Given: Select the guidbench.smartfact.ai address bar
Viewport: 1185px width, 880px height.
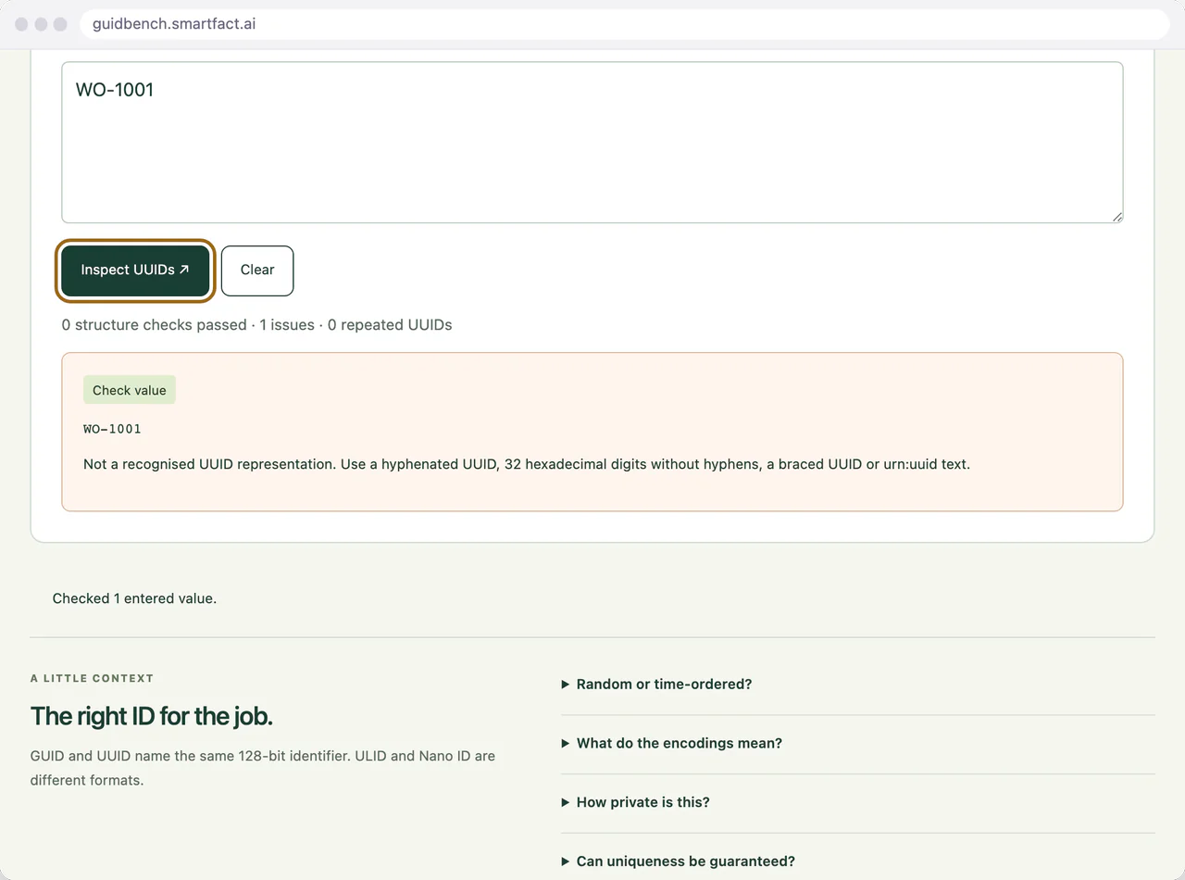Looking at the screenshot, I should tap(625, 24).
